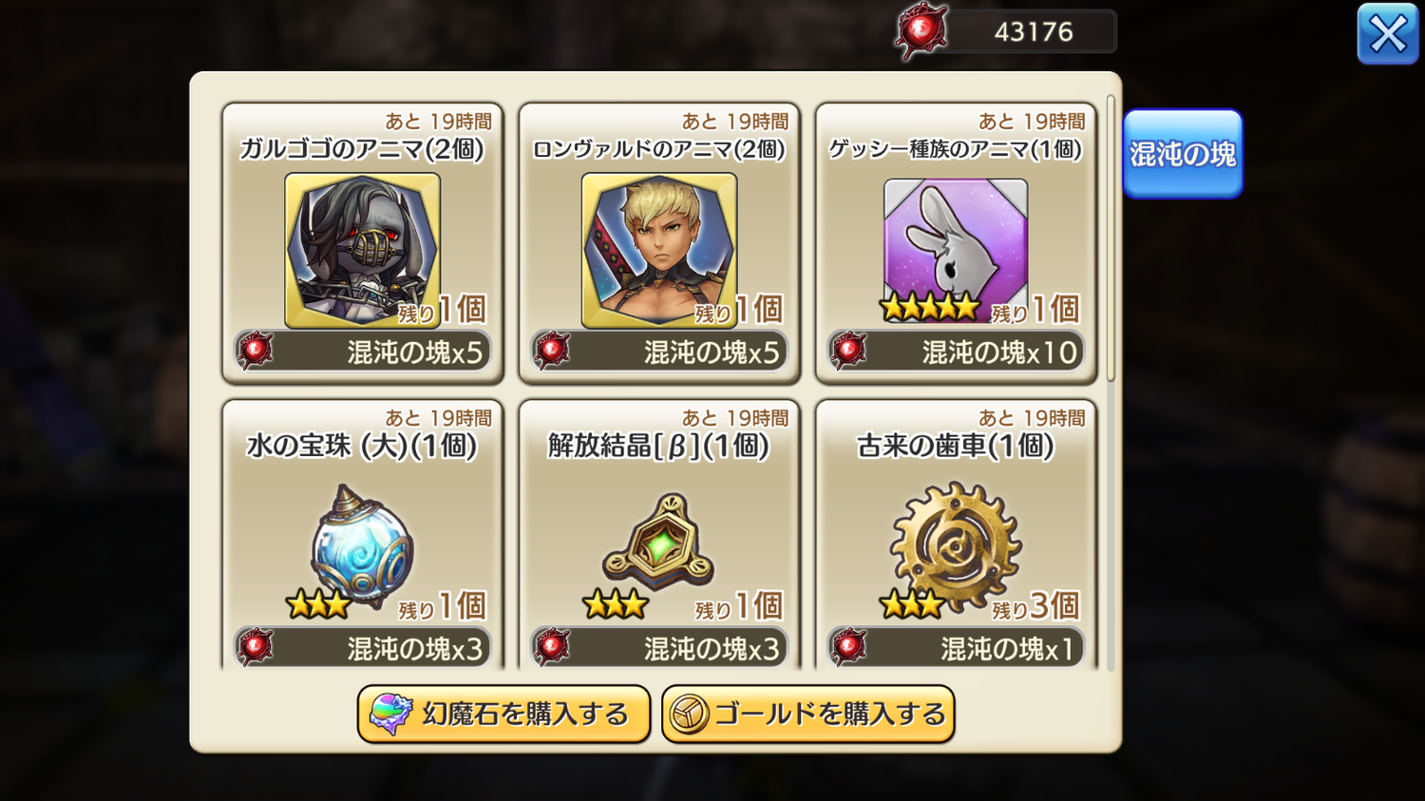Image resolution: width=1425 pixels, height=801 pixels.
Task: Select the ガルゴゴ character portrait
Action: pos(362,251)
